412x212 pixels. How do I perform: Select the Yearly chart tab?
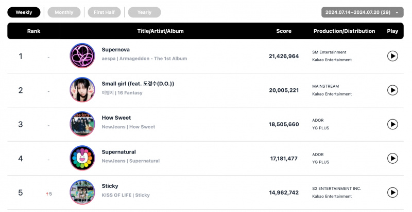click(x=144, y=12)
